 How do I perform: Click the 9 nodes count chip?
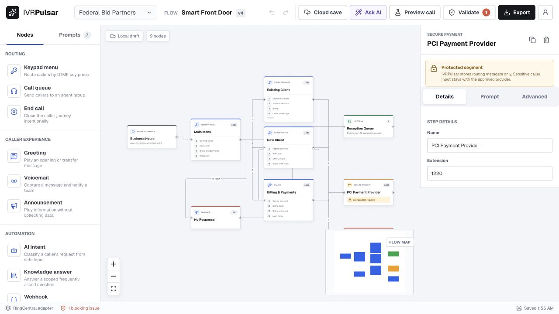(x=158, y=36)
